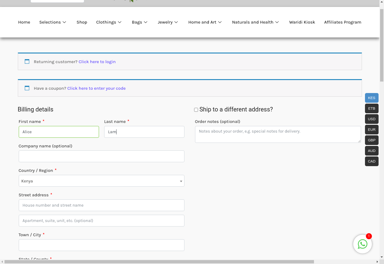Switch currency to ETB

point(371,108)
